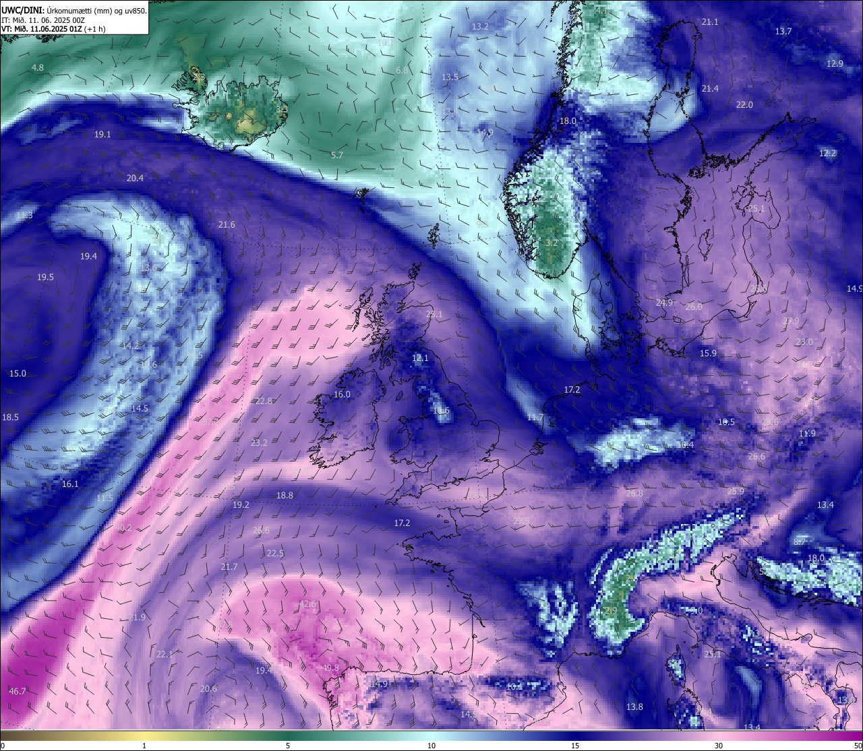Image resolution: width=863 pixels, height=751 pixels.
Task: Click the map value 22.0
Action: pyautogui.click(x=744, y=105)
